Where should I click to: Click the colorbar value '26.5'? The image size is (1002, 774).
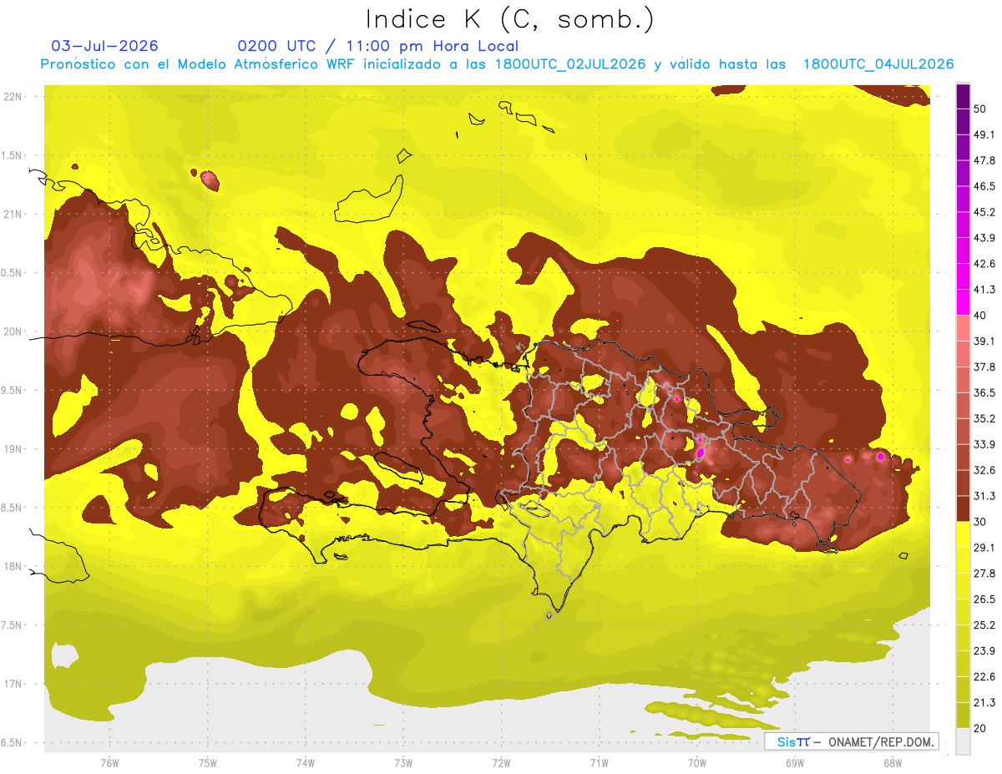click(984, 599)
